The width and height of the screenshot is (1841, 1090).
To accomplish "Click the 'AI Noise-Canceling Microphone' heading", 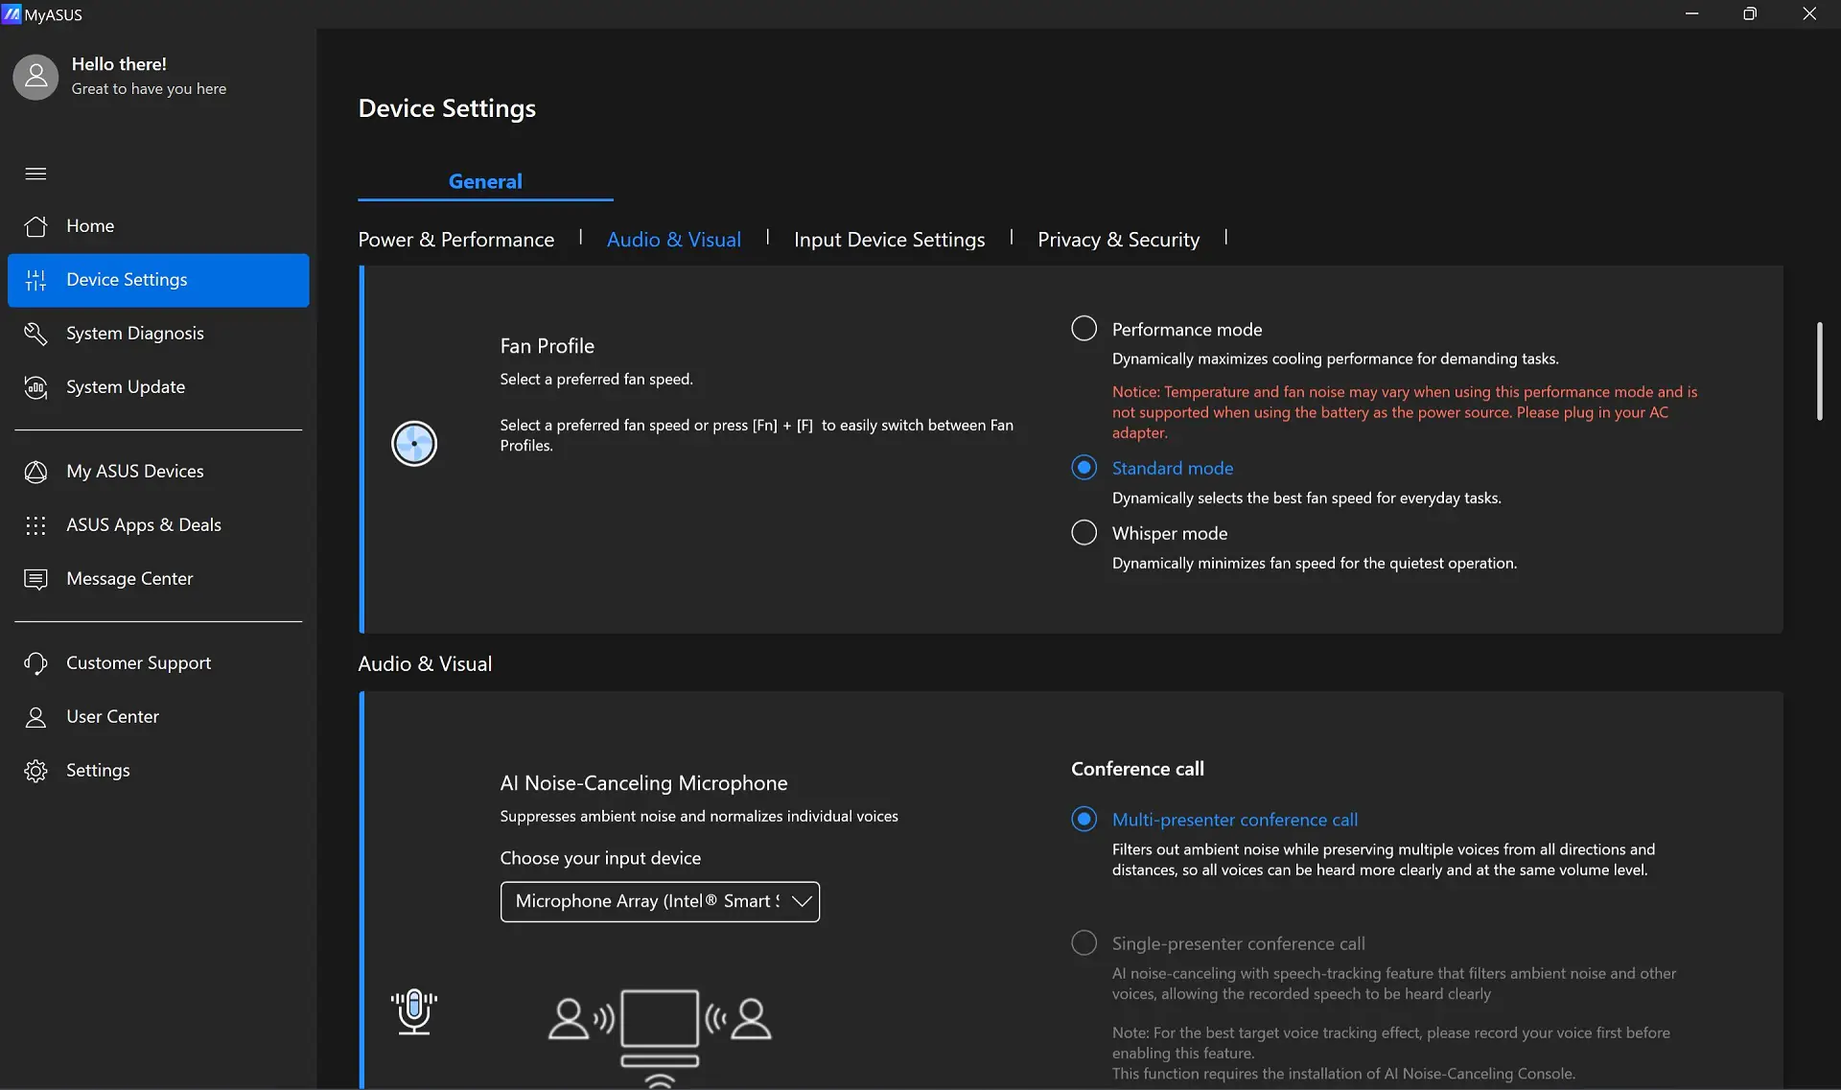I will [643, 783].
